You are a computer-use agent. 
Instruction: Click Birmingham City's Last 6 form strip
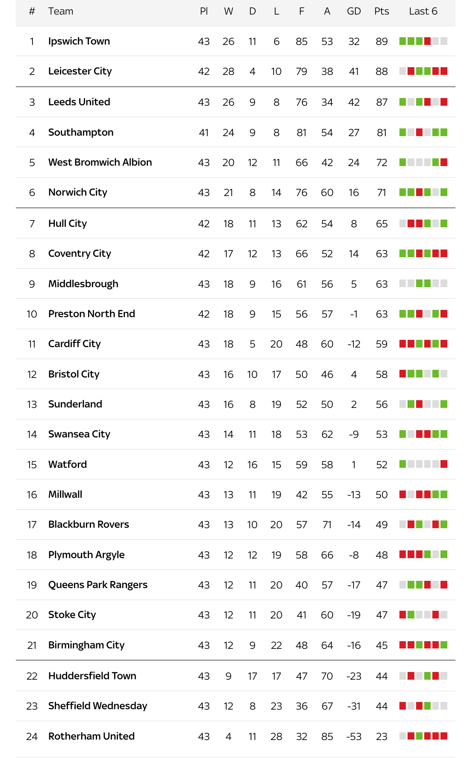(423, 645)
